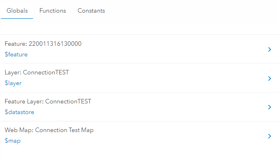The width and height of the screenshot is (279, 166).
Task: Insert the $layer variable link
Action: click(13, 83)
